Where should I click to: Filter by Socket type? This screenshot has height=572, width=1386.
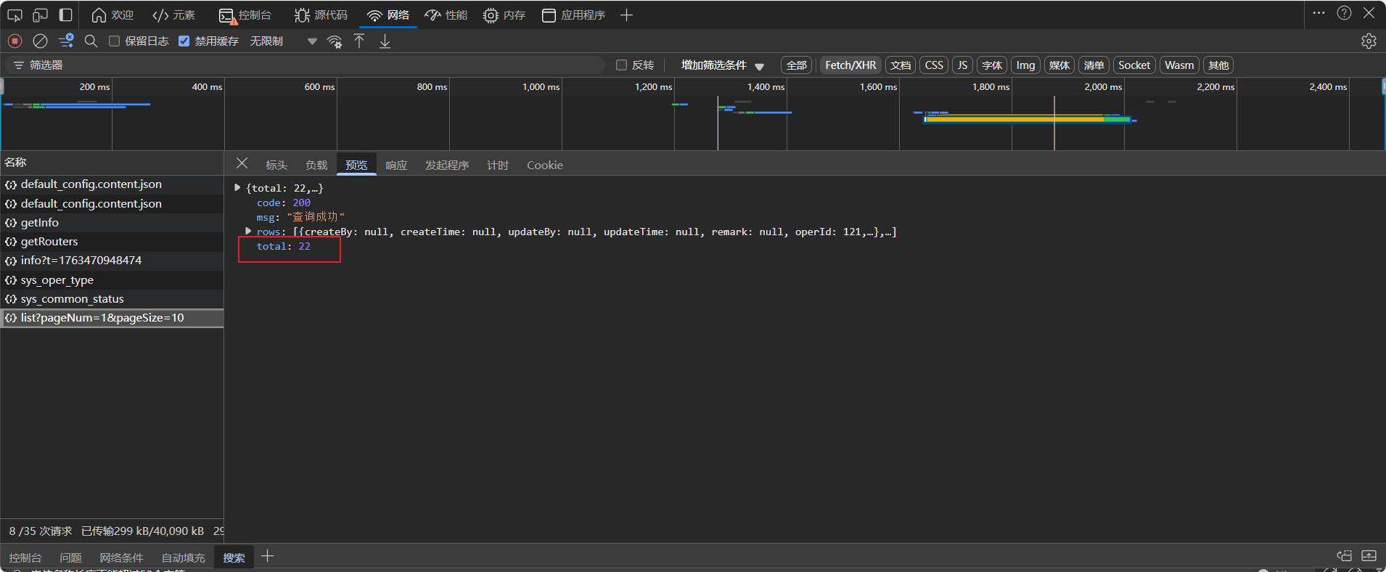pos(1134,65)
